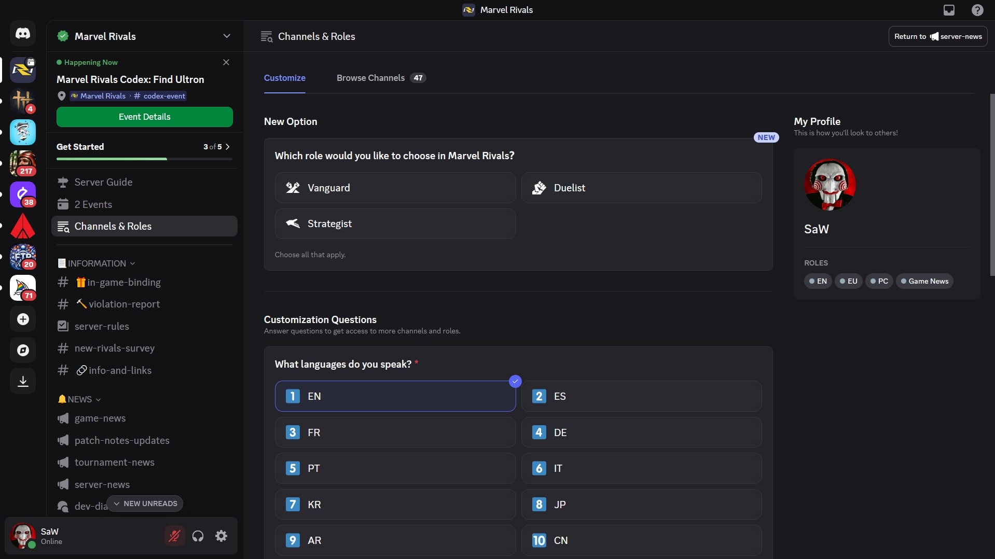
Task: Click the green Event Details button
Action: click(x=144, y=117)
